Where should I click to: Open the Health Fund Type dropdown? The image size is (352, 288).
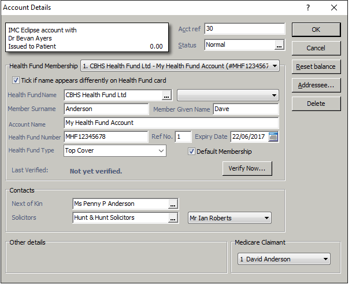[161, 151]
